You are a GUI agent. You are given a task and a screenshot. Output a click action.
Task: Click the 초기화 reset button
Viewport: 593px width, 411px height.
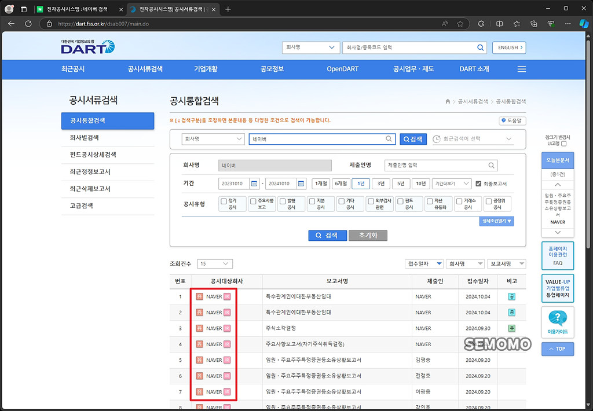point(368,236)
